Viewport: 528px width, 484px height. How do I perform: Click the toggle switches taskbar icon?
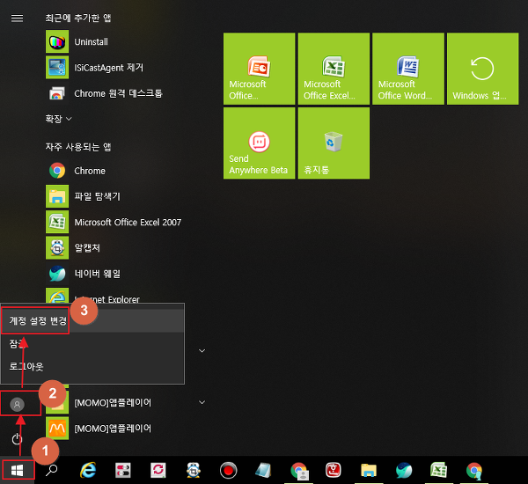point(123,470)
